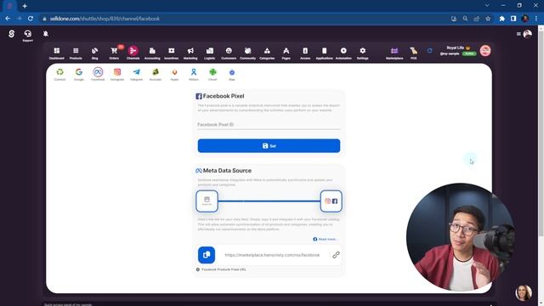Click the blue Set button
Image resolution: width=544 pixels, height=306 pixels.
(x=269, y=145)
